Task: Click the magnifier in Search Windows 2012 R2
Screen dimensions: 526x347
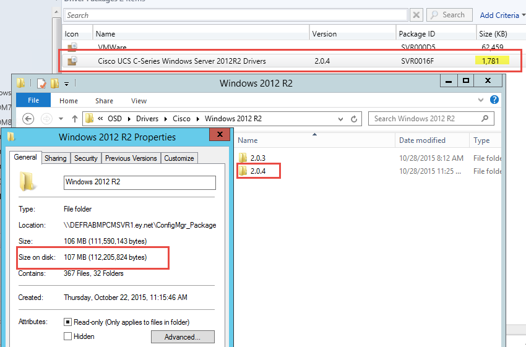Action: (485, 118)
